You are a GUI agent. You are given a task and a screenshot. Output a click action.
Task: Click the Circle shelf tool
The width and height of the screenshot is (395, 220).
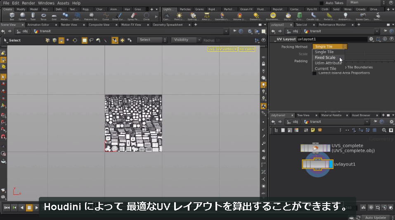147,16
